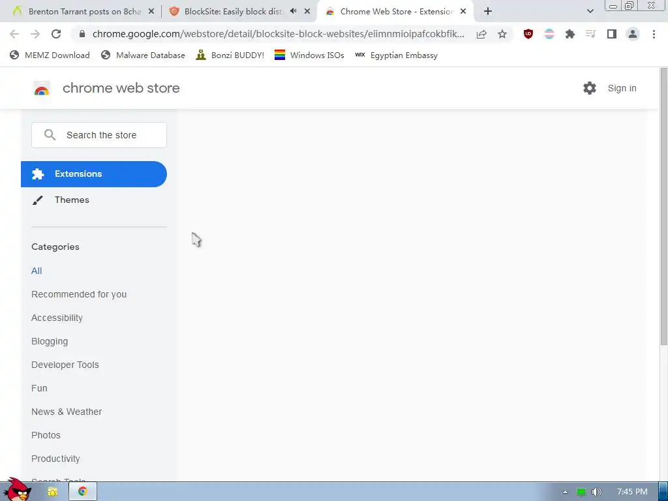This screenshot has width=668, height=501.
Task: Open Windows ISOs bookmark
Action: [309, 55]
